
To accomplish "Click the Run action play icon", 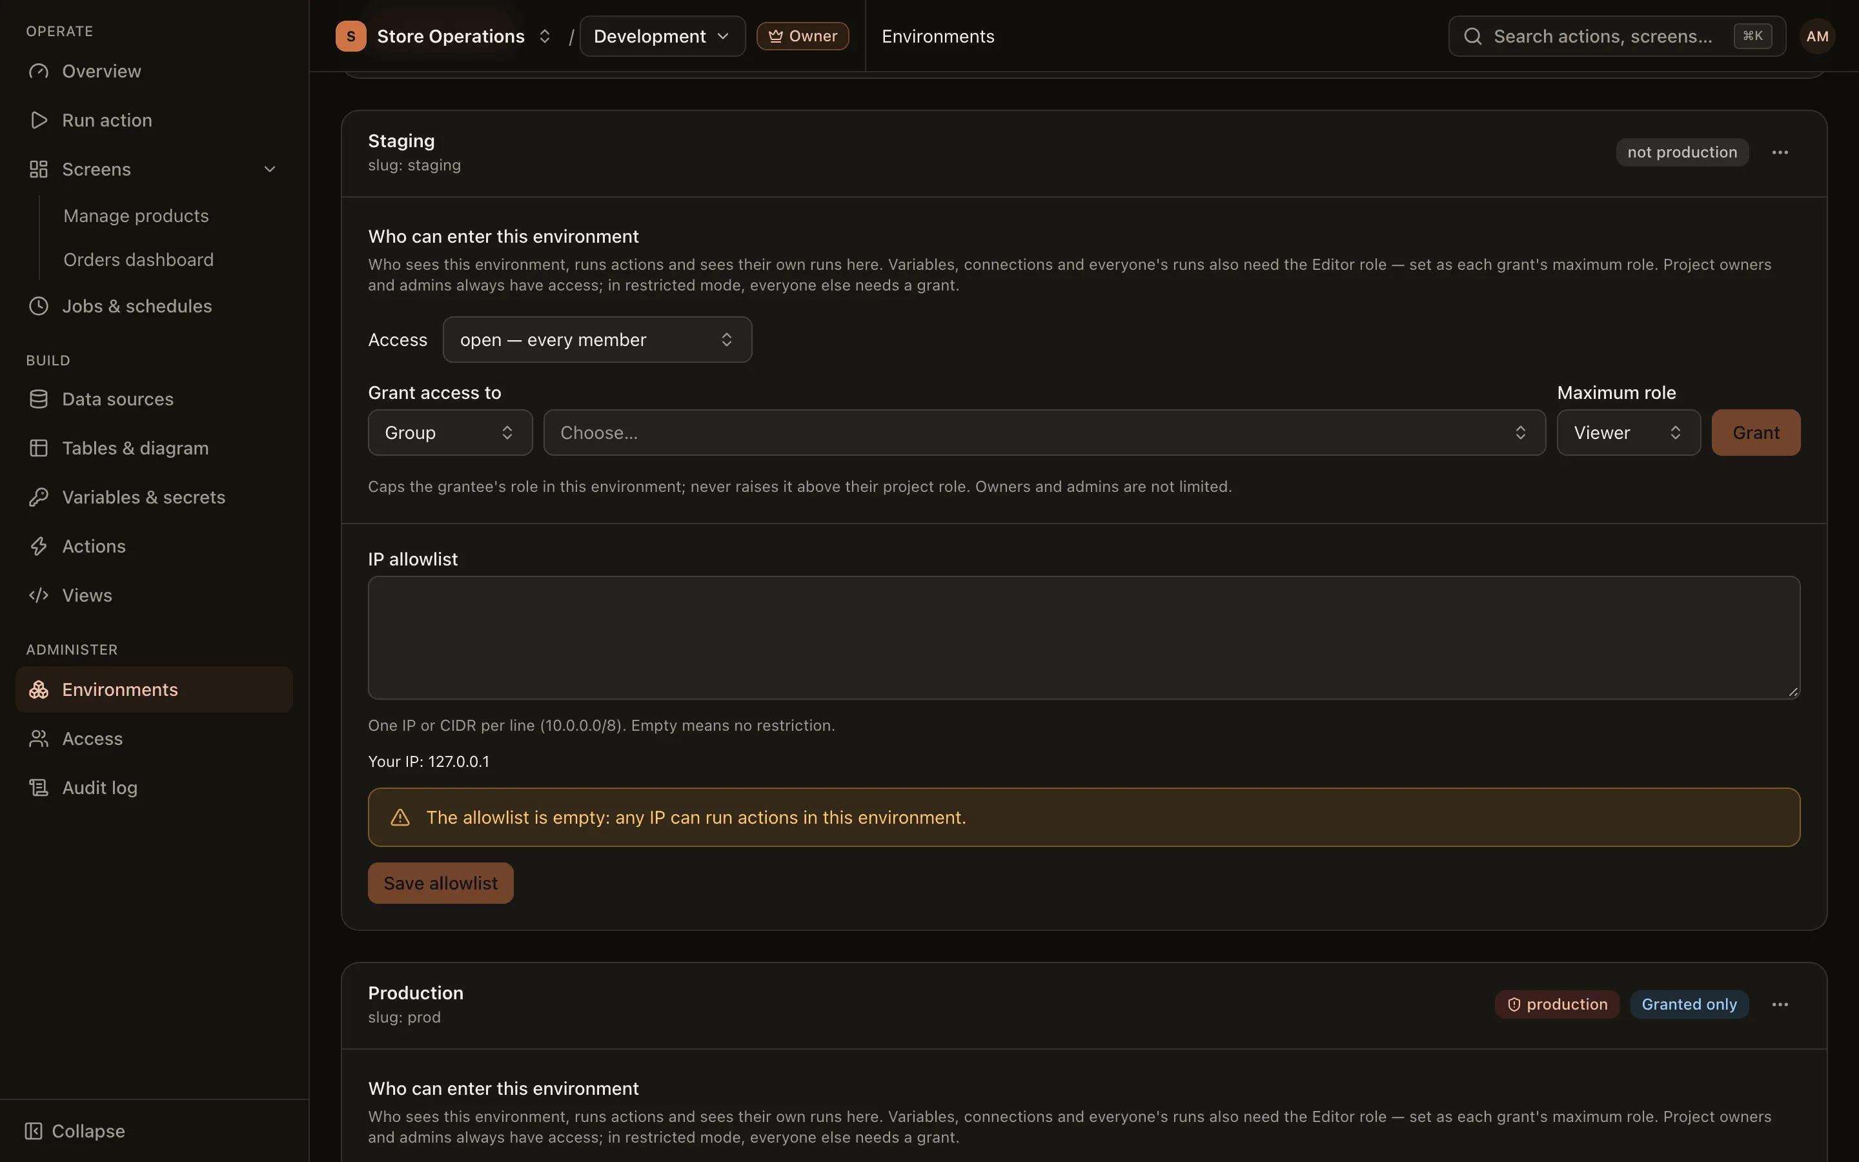I will click(39, 120).
